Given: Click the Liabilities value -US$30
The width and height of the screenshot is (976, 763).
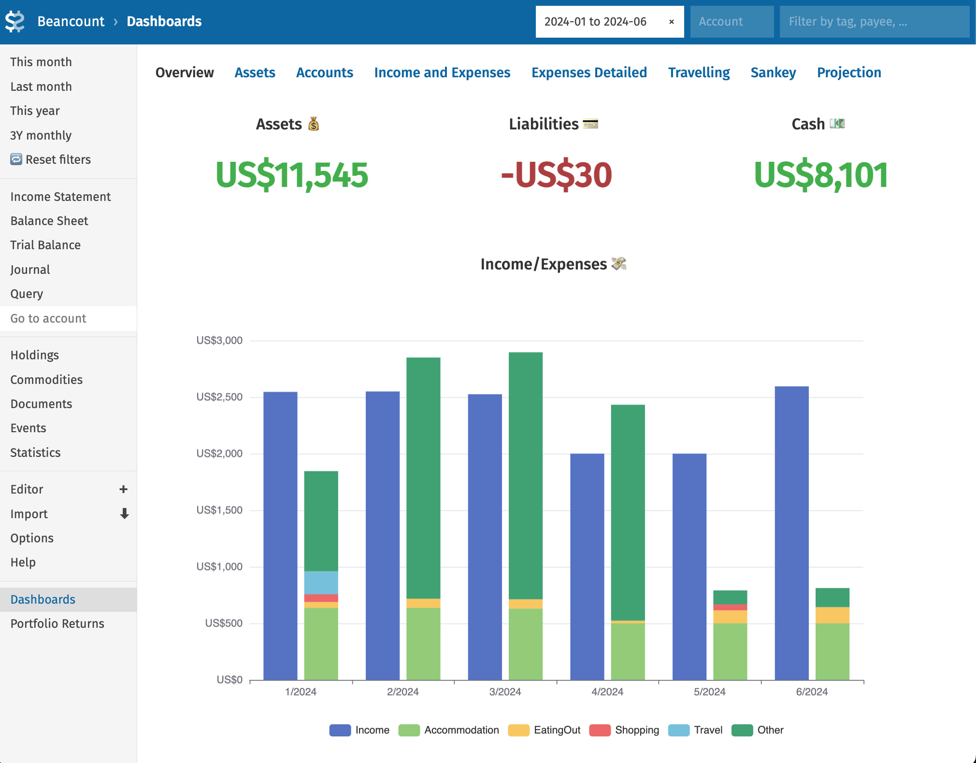Looking at the screenshot, I should tap(556, 175).
